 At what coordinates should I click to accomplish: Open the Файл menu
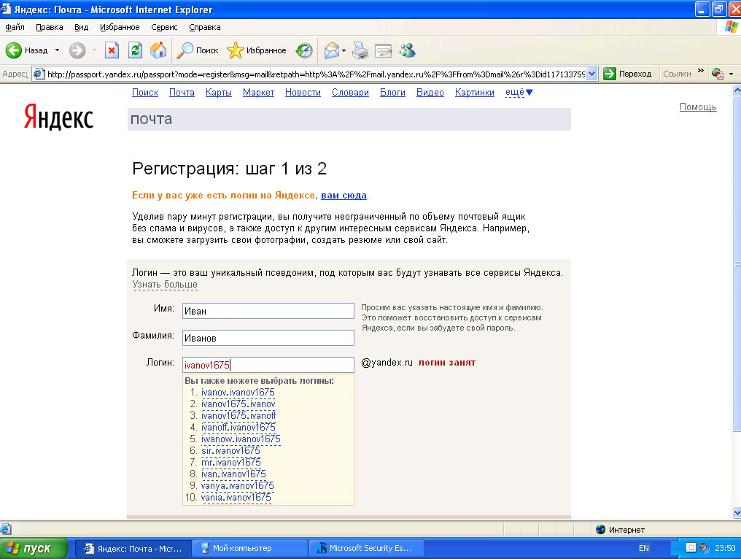(x=15, y=27)
